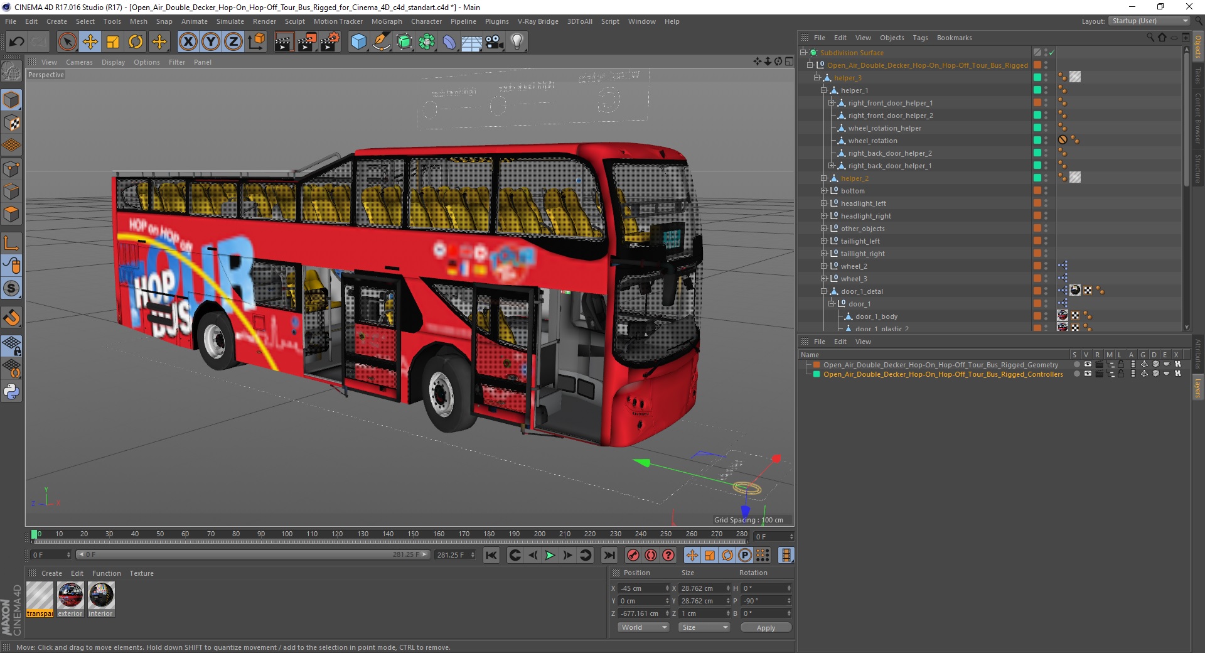Toggle Controllers layer solo in layer manager
Screen dimensions: 1205x653
(1077, 374)
